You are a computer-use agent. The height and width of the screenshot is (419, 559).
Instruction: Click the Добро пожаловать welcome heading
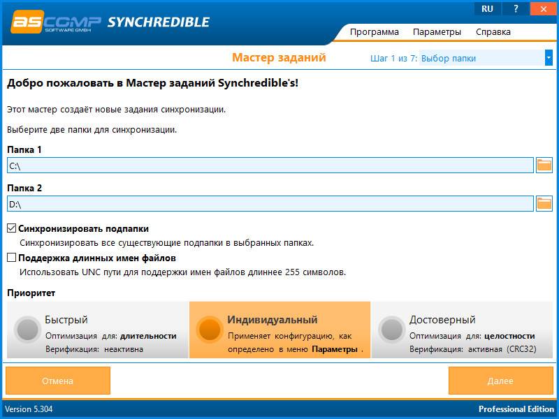(x=152, y=83)
